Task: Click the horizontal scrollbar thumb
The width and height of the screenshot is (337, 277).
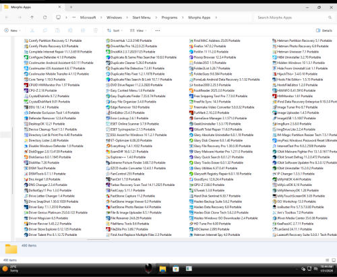Action: click(x=98, y=239)
